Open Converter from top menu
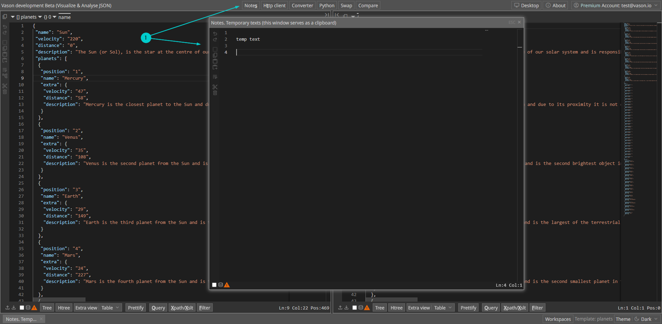This screenshot has height=324, width=662. (302, 6)
